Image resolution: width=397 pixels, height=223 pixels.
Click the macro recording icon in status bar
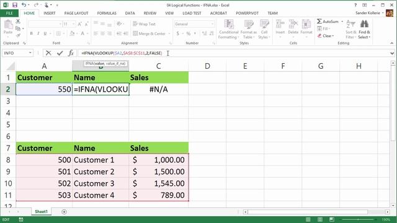point(21,219)
